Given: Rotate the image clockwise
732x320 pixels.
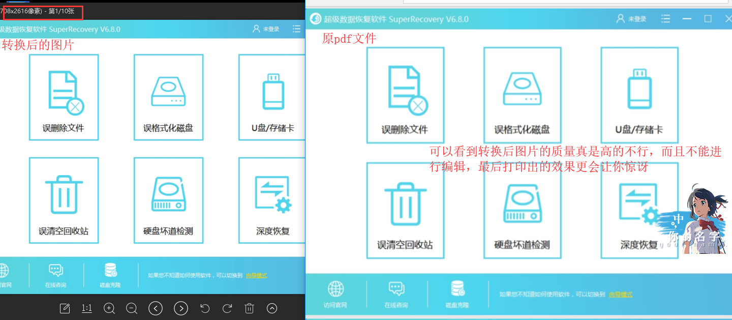Looking at the screenshot, I should (x=227, y=308).
